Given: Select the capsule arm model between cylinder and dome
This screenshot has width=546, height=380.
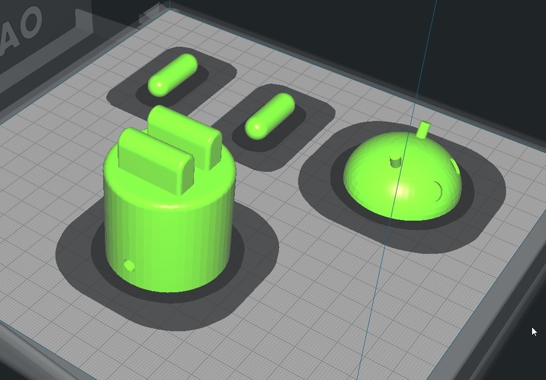Looking at the screenshot, I should [x=270, y=116].
